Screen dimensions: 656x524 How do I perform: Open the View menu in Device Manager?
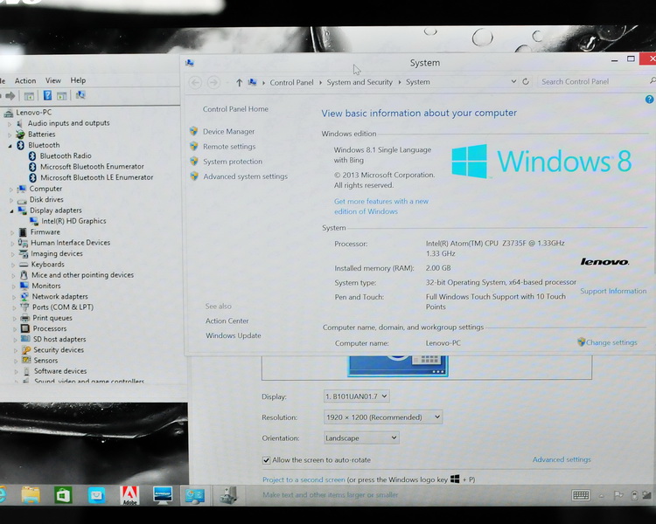coord(53,80)
